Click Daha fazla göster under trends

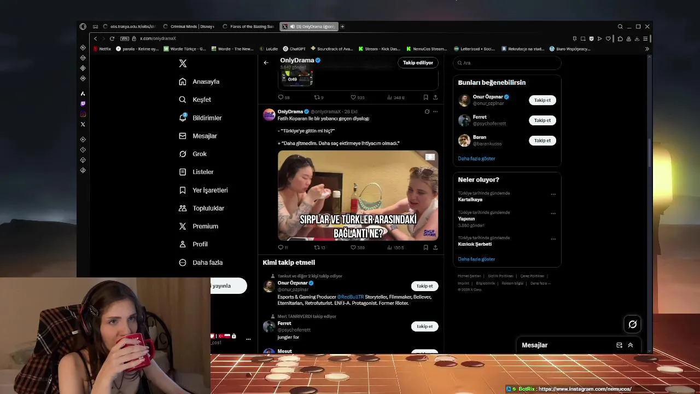click(x=476, y=259)
